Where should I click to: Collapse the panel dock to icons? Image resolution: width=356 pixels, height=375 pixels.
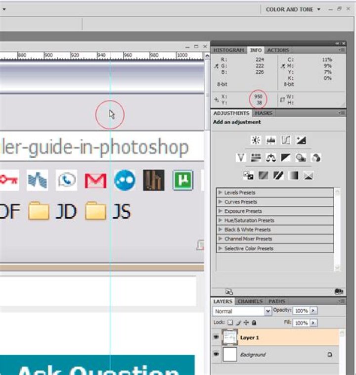tap(337, 43)
